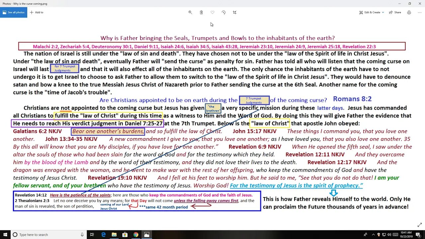Add photo to favorites with heart icon
The height and width of the screenshot is (239, 425).
[x=212, y=12]
